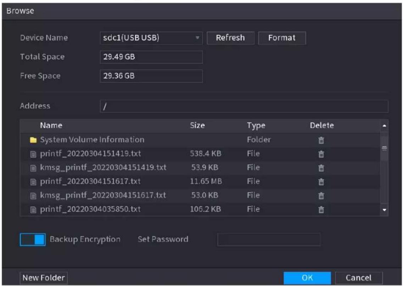Click the Name column header
Screen dimensions: 403x286
click(51, 125)
